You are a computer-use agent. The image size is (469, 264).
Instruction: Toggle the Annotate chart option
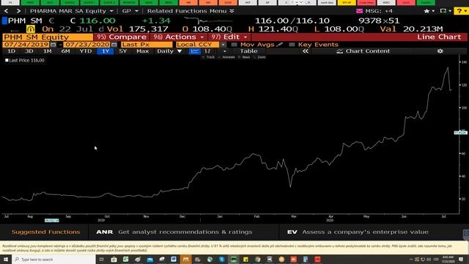click(x=226, y=57)
